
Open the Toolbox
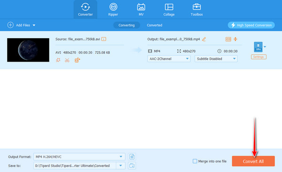[x=196, y=9]
